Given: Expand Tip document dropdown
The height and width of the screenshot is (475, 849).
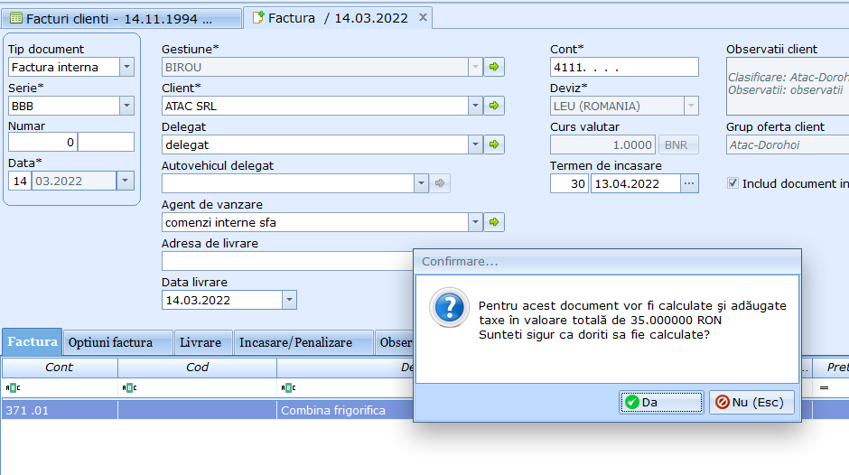Looking at the screenshot, I should point(126,67).
